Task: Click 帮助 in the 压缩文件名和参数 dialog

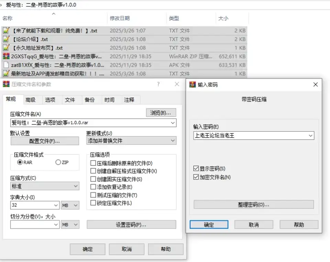Action: tap(166, 249)
